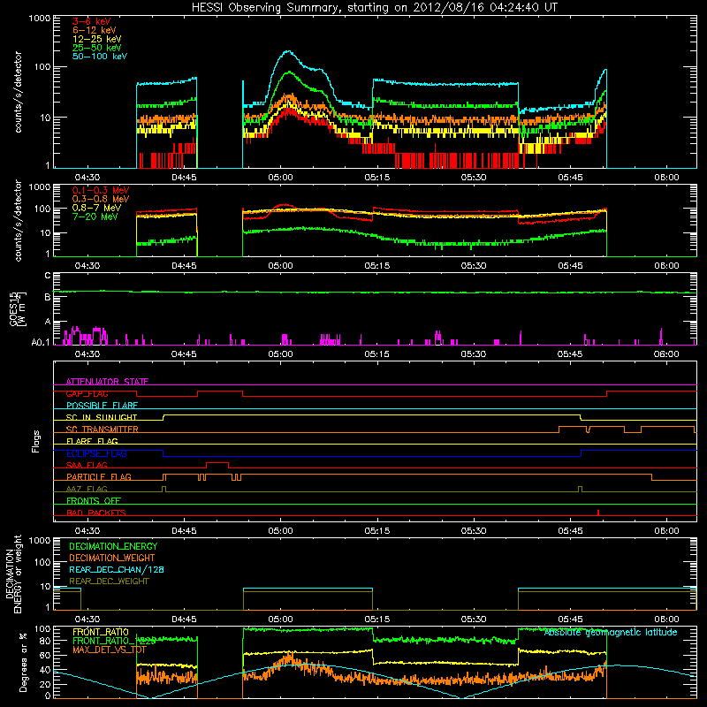This screenshot has width=707, height=707.
Task: Select the PARTICLE_FLAG label
Action: point(99,477)
